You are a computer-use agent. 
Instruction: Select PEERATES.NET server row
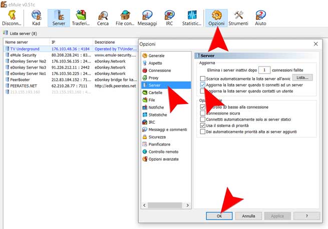tap(71, 86)
